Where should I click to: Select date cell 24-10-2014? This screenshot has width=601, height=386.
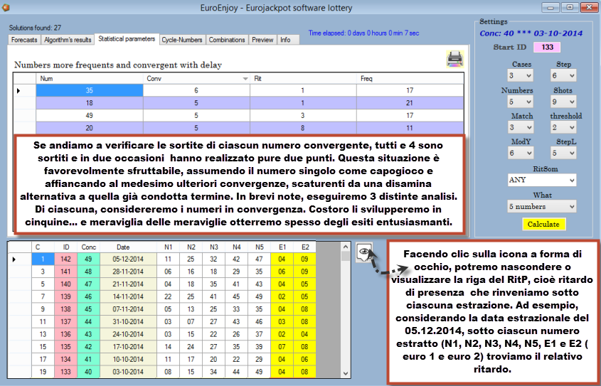pos(128,334)
